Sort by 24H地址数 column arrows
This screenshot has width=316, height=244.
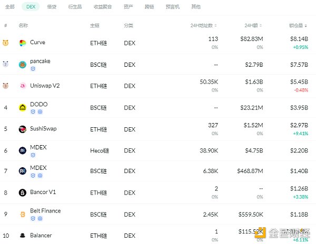(x=215, y=26)
